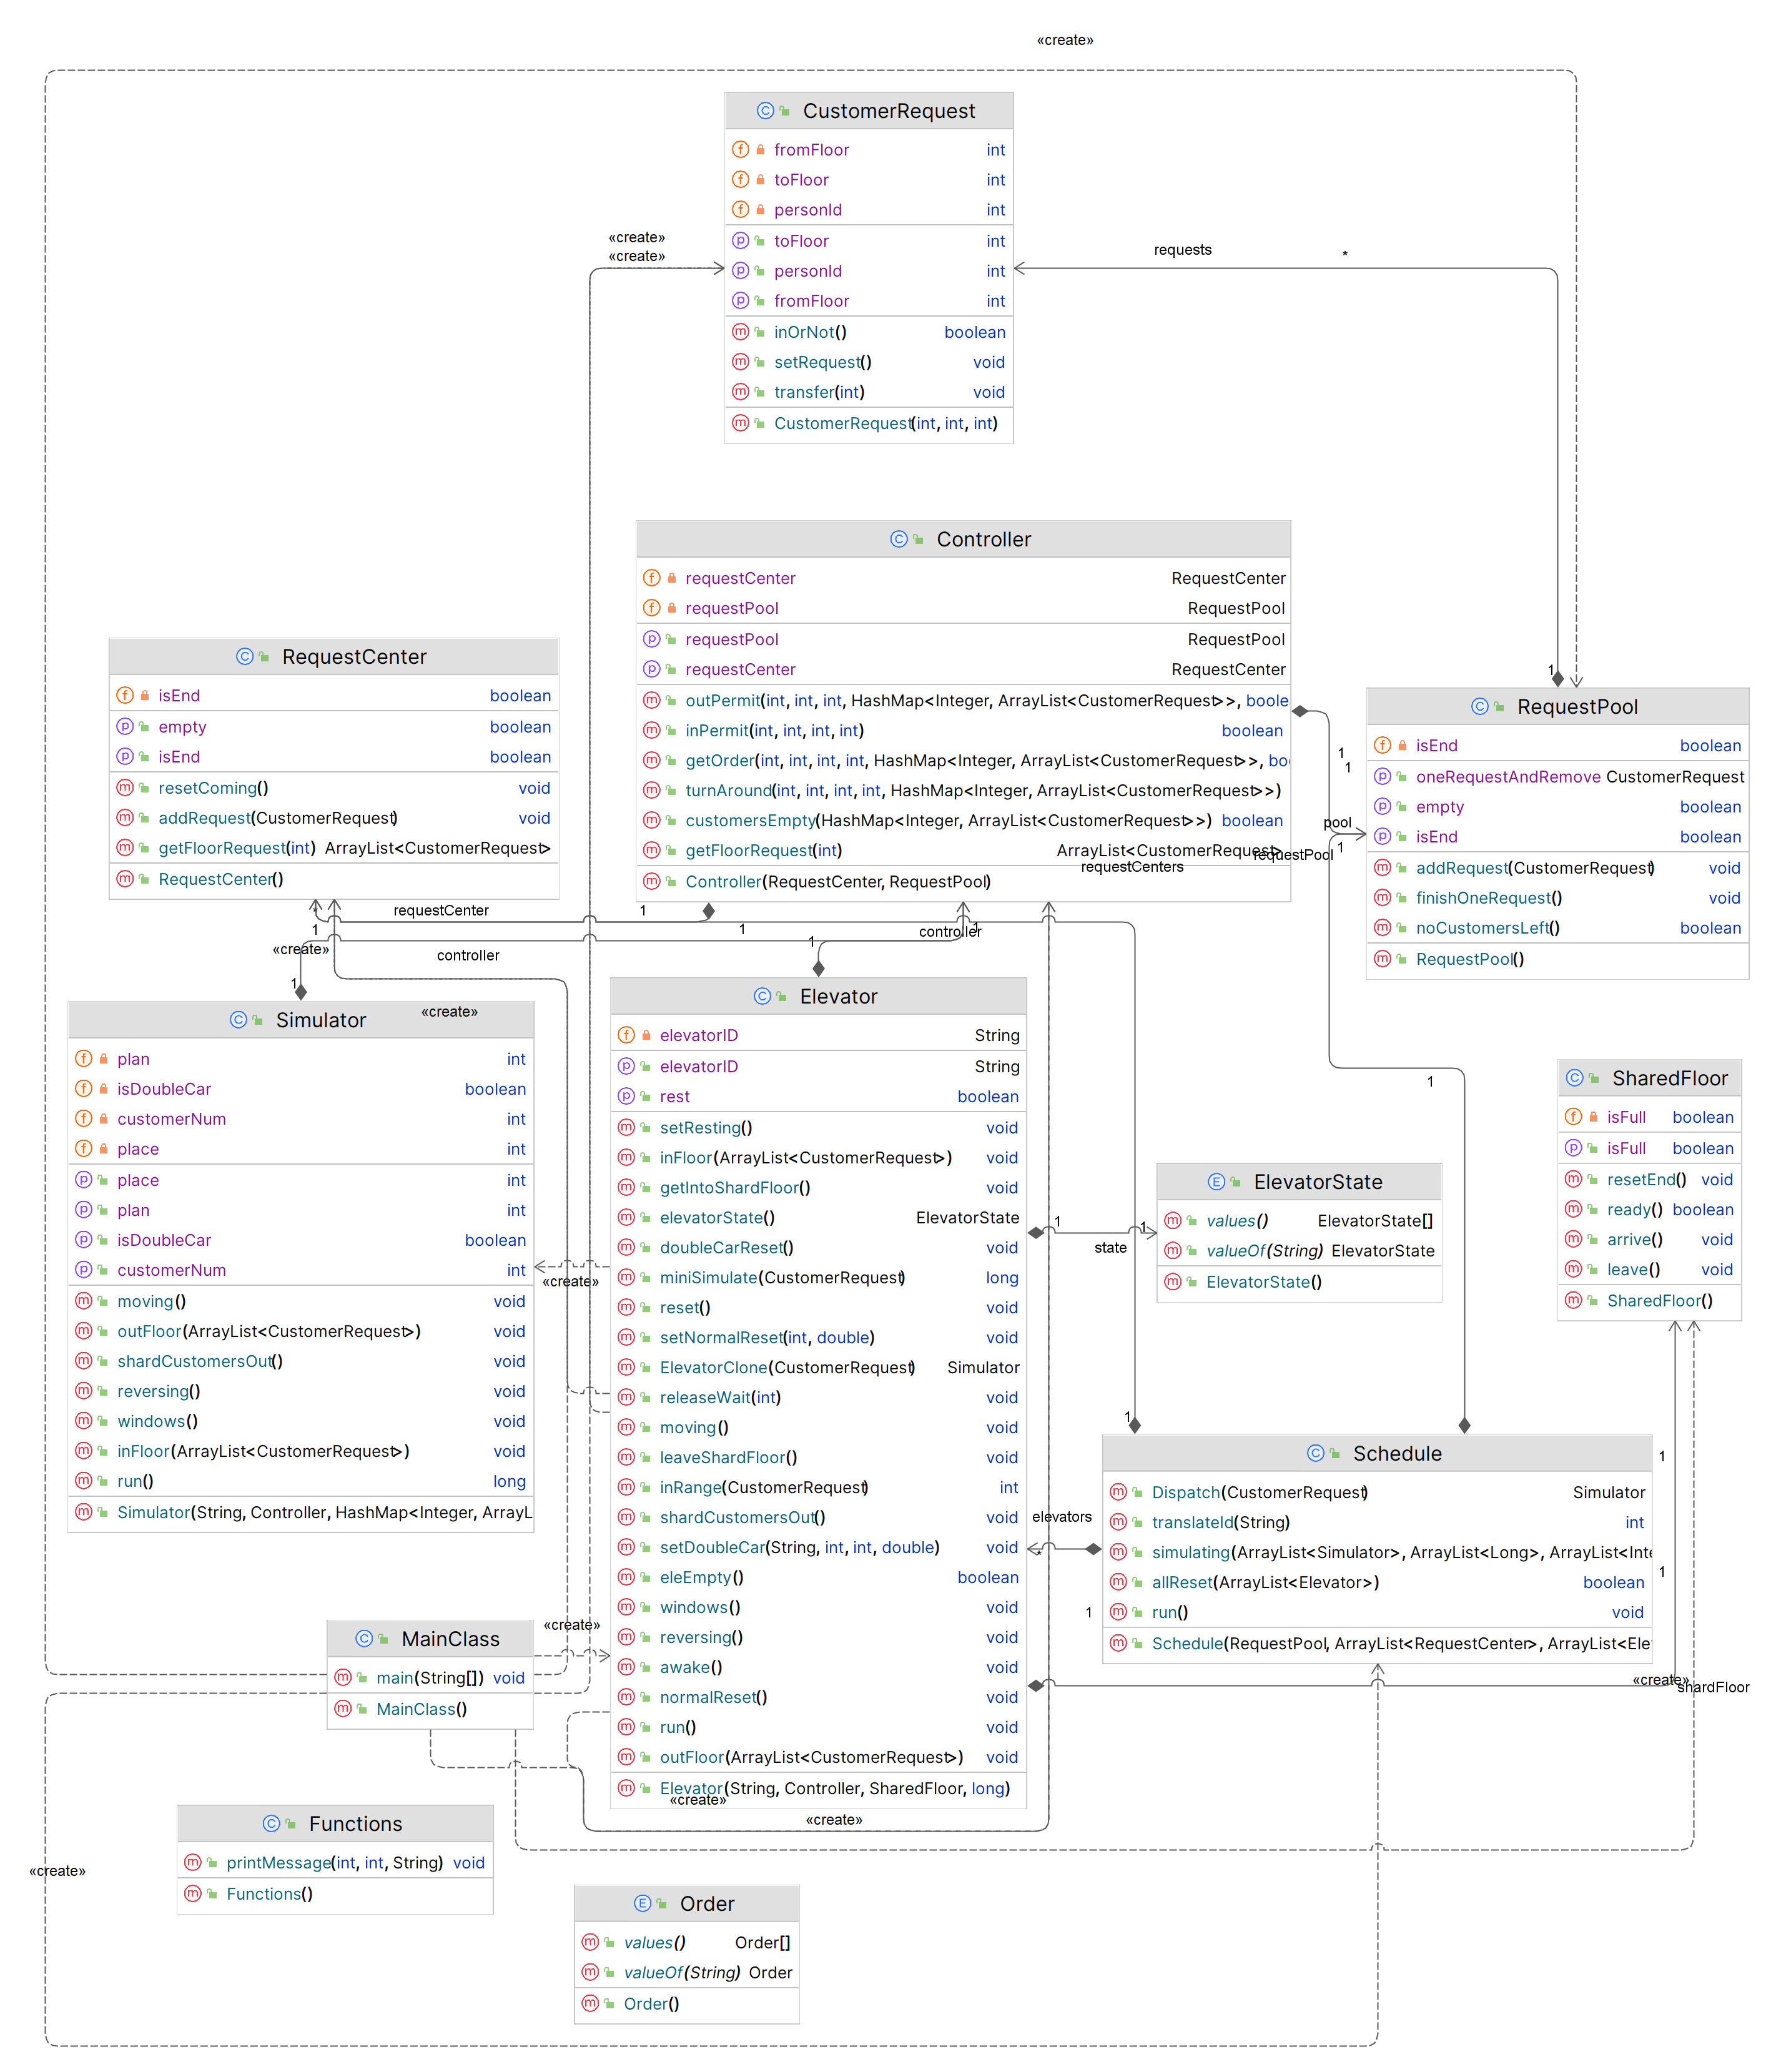Click the Dispatch(CustomerRequest) method in Schedule
This screenshot has height=2072, width=1781.
(x=1377, y=1493)
